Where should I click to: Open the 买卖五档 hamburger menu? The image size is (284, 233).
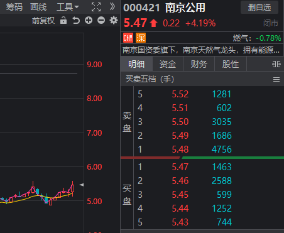pyautogui.click(x=276, y=79)
